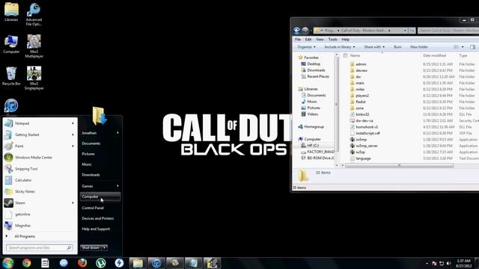Screen dimensions: 479x269
Task: Select iTunes desktop shortcut icon
Action: pyautogui.click(x=11, y=106)
